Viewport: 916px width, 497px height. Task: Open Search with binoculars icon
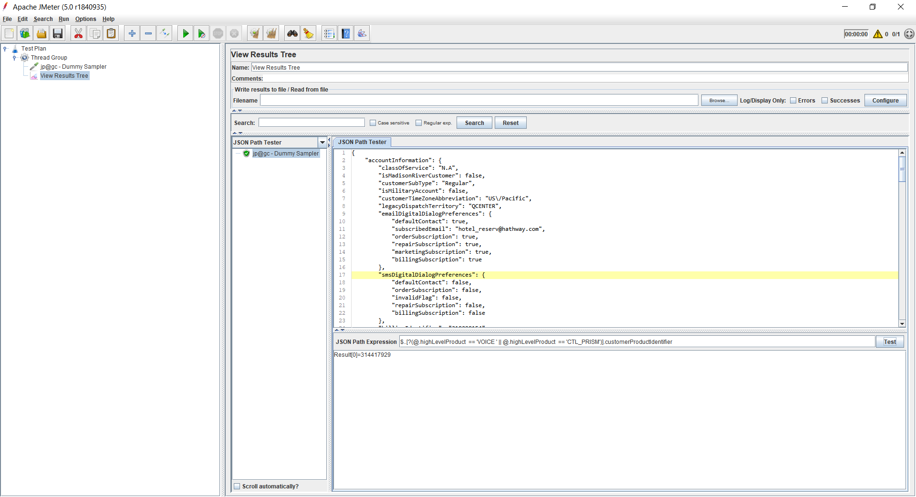click(292, 33)
